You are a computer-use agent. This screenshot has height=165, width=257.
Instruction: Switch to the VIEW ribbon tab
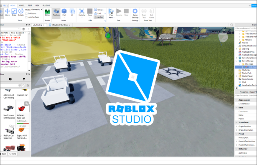[37, 5]
